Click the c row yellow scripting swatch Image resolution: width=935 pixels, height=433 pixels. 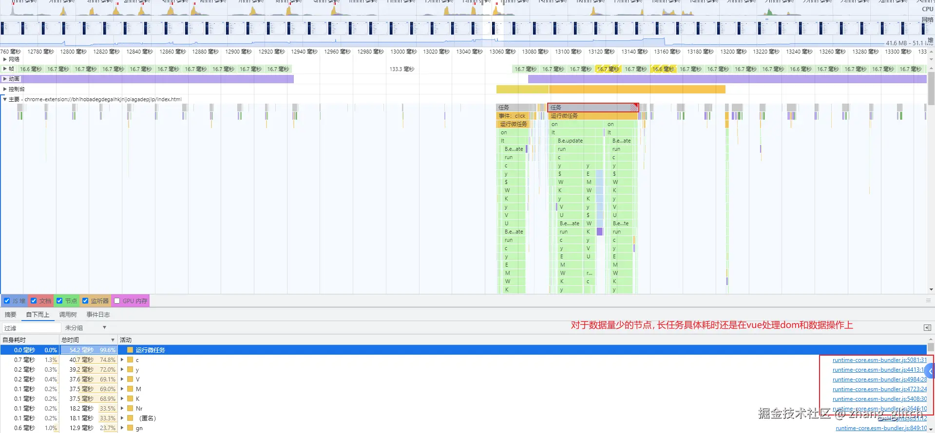(130, 360)
